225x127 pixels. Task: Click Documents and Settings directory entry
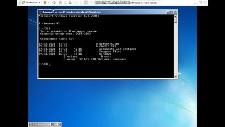(118, 49)
